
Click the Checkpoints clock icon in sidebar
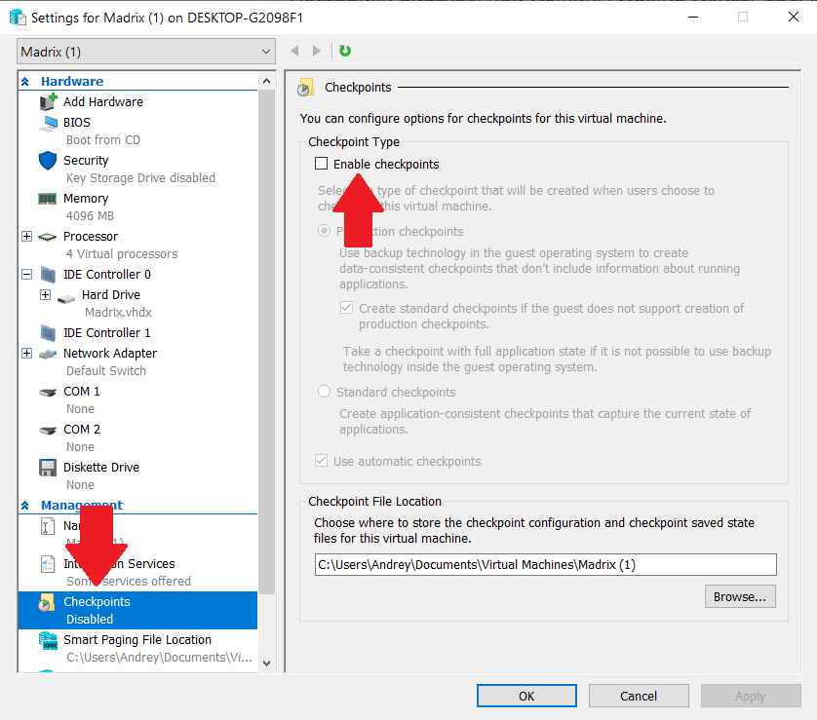[x=46, y=602]
